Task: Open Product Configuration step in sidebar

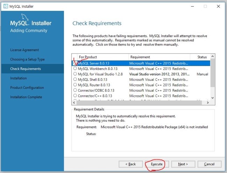Action: (27, 88)
